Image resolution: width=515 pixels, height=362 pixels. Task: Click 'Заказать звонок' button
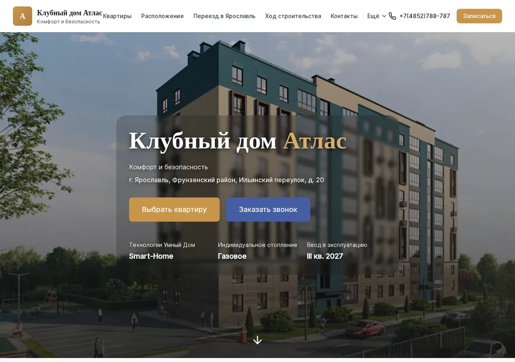268,209
